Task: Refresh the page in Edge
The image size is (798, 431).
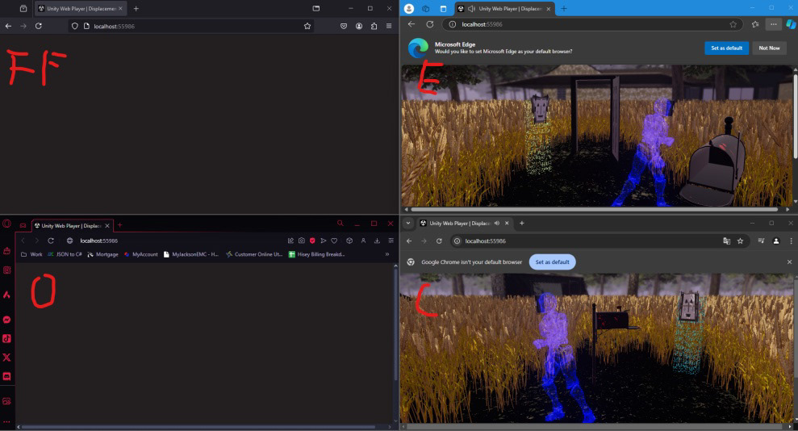Action: pos(430,24)
